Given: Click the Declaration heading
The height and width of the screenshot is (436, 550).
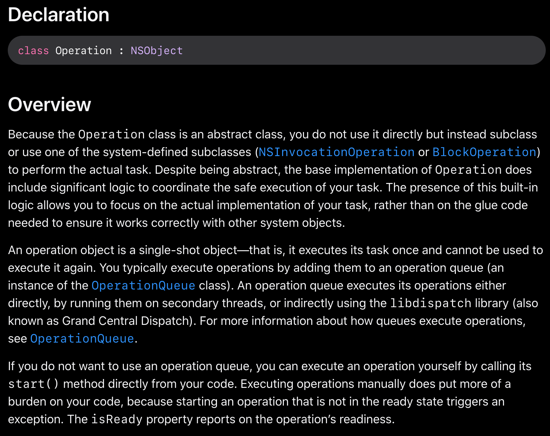Looking at the screenshot, I should [x=59, y=15].
